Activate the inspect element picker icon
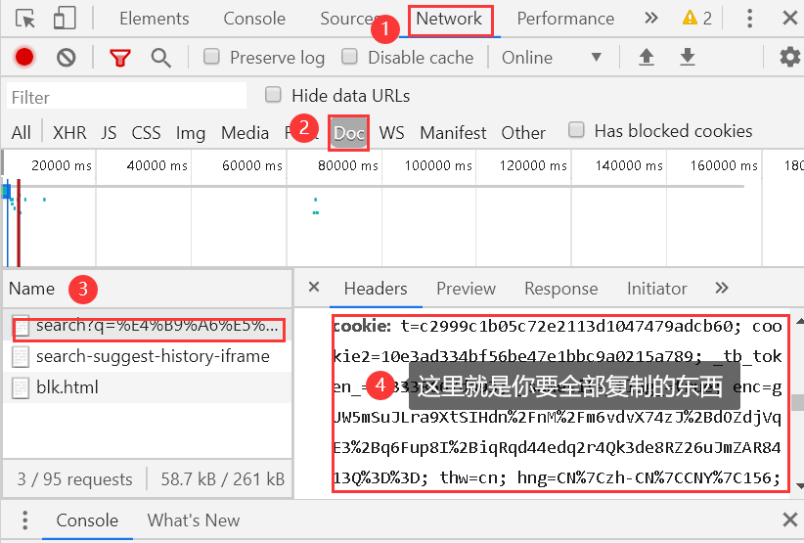 [24, 19]
